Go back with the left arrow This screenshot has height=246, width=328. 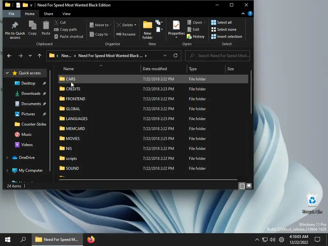point(9,56)
